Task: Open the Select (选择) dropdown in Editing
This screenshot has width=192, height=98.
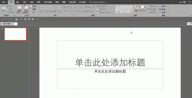Action: [x=163, y=12]
